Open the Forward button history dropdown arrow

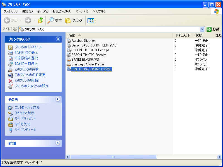point(34,20)
